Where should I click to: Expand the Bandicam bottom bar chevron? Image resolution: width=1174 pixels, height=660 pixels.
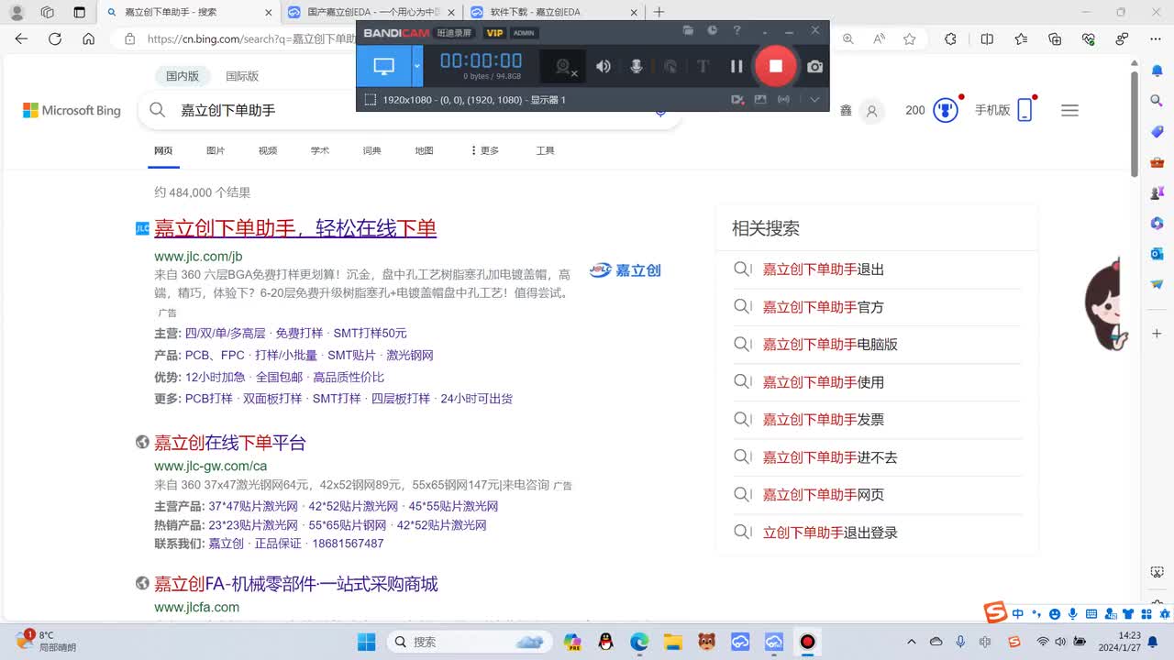pyautogui.click(x=814, y=100)
